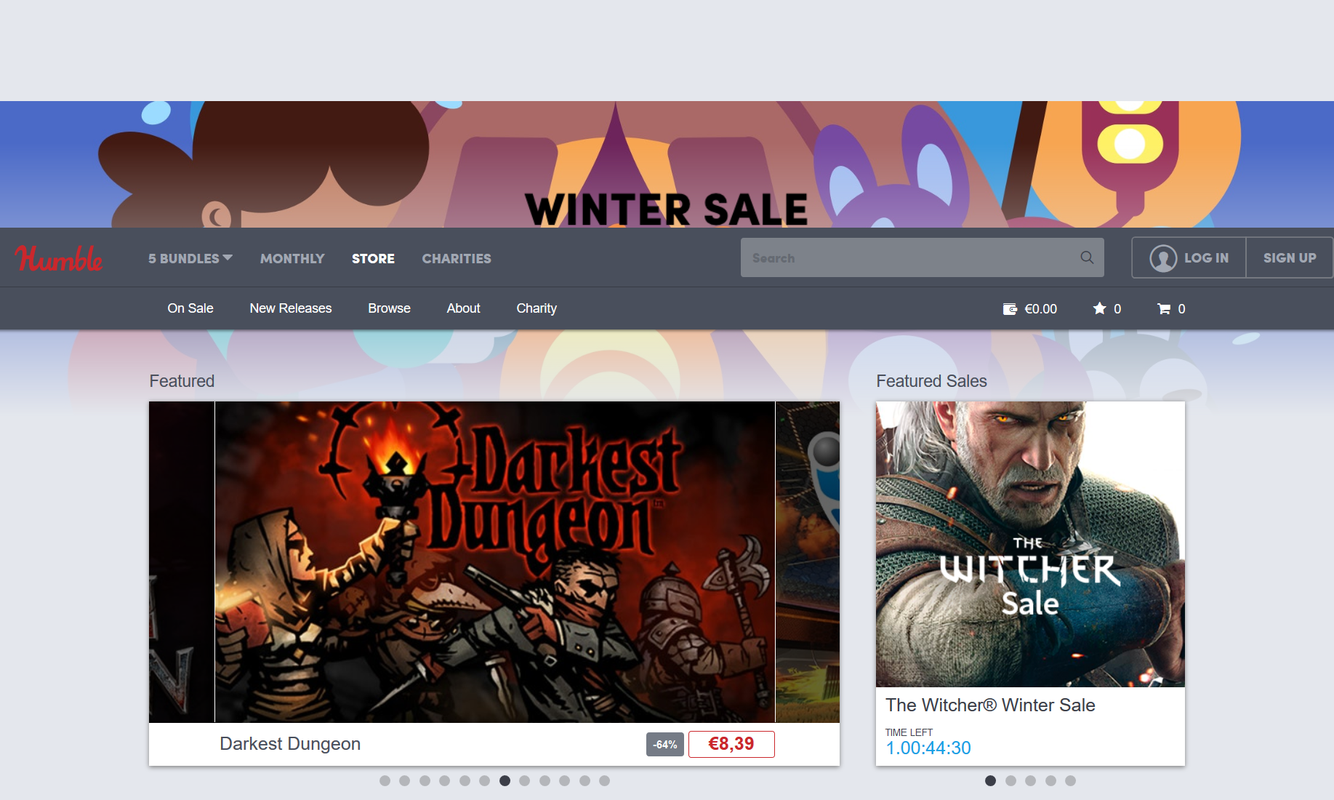Click the Darkest Dungeon title link
Screen dimensions: 1334x800
coord(290,743)
